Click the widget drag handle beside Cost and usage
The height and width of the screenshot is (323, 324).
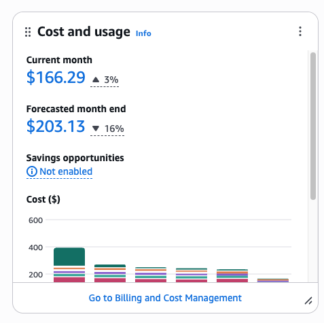[x=28, y=32]
